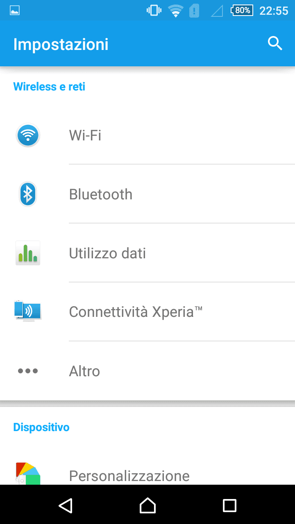Tap the Utilizzo dati bar chart icon
The height and width of the screenshot is (524, 295).
[x=28, y=253]
